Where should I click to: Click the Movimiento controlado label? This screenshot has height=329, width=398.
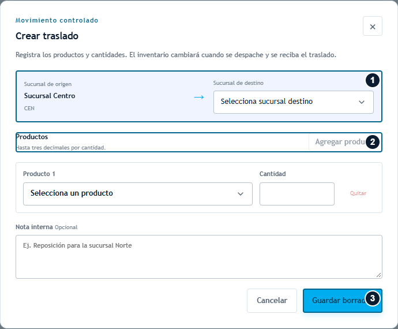pos(57,20)
